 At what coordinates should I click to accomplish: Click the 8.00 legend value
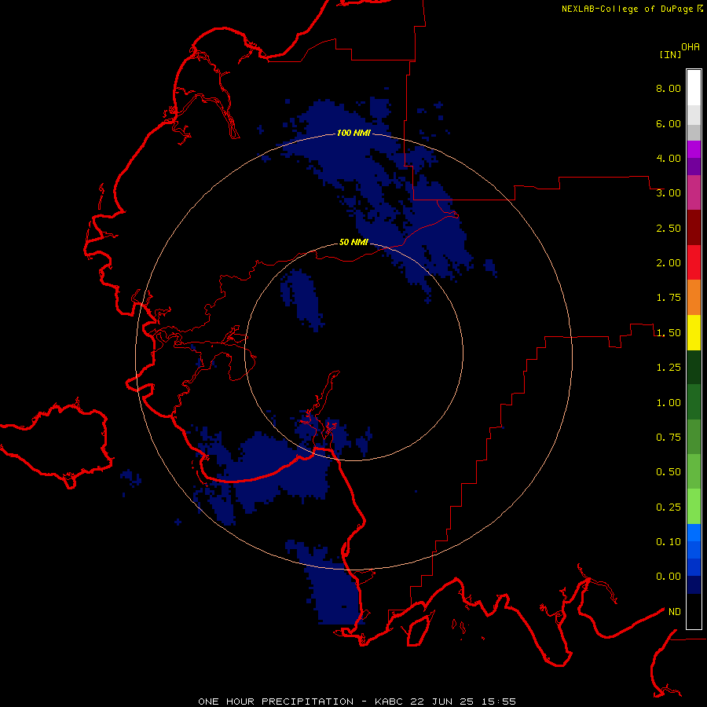point(669,88)
